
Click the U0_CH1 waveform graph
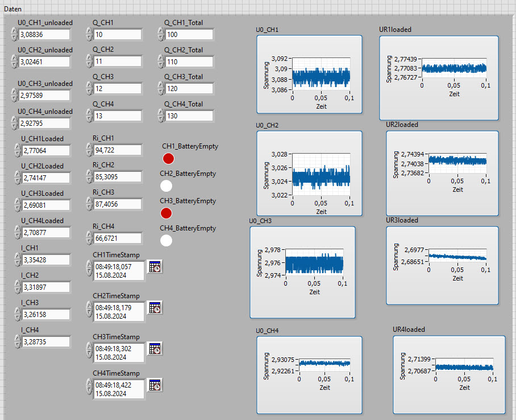(309, 75)
